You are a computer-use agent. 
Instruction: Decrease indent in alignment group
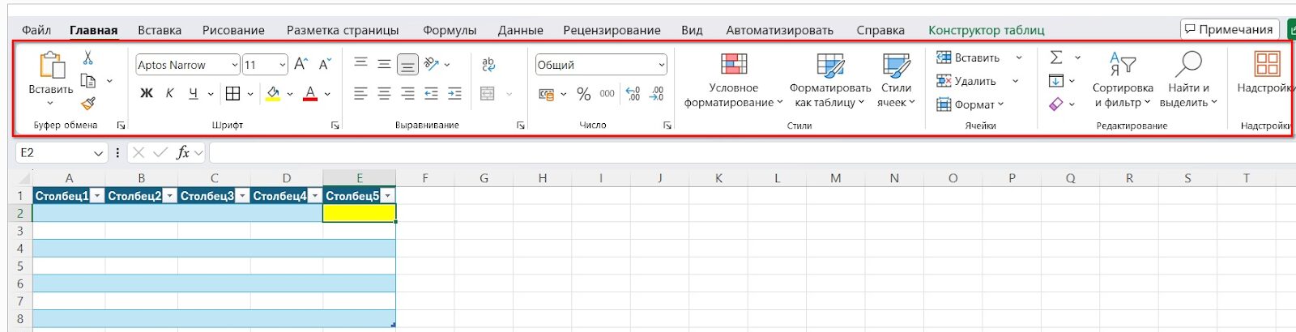431,94
